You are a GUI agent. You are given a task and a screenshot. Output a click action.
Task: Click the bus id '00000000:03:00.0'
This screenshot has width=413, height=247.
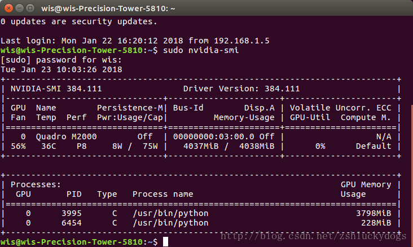214,136
